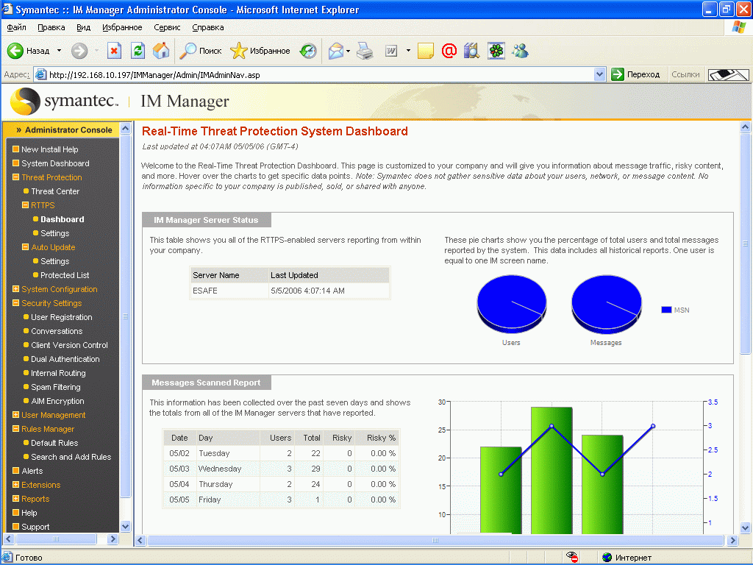Click the ICQ flower icon

[x=496, y=51]
